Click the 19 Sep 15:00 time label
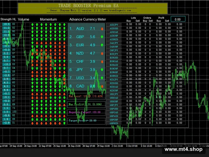The height and width of the screenshot is (157, 209). tap(16, 146)
